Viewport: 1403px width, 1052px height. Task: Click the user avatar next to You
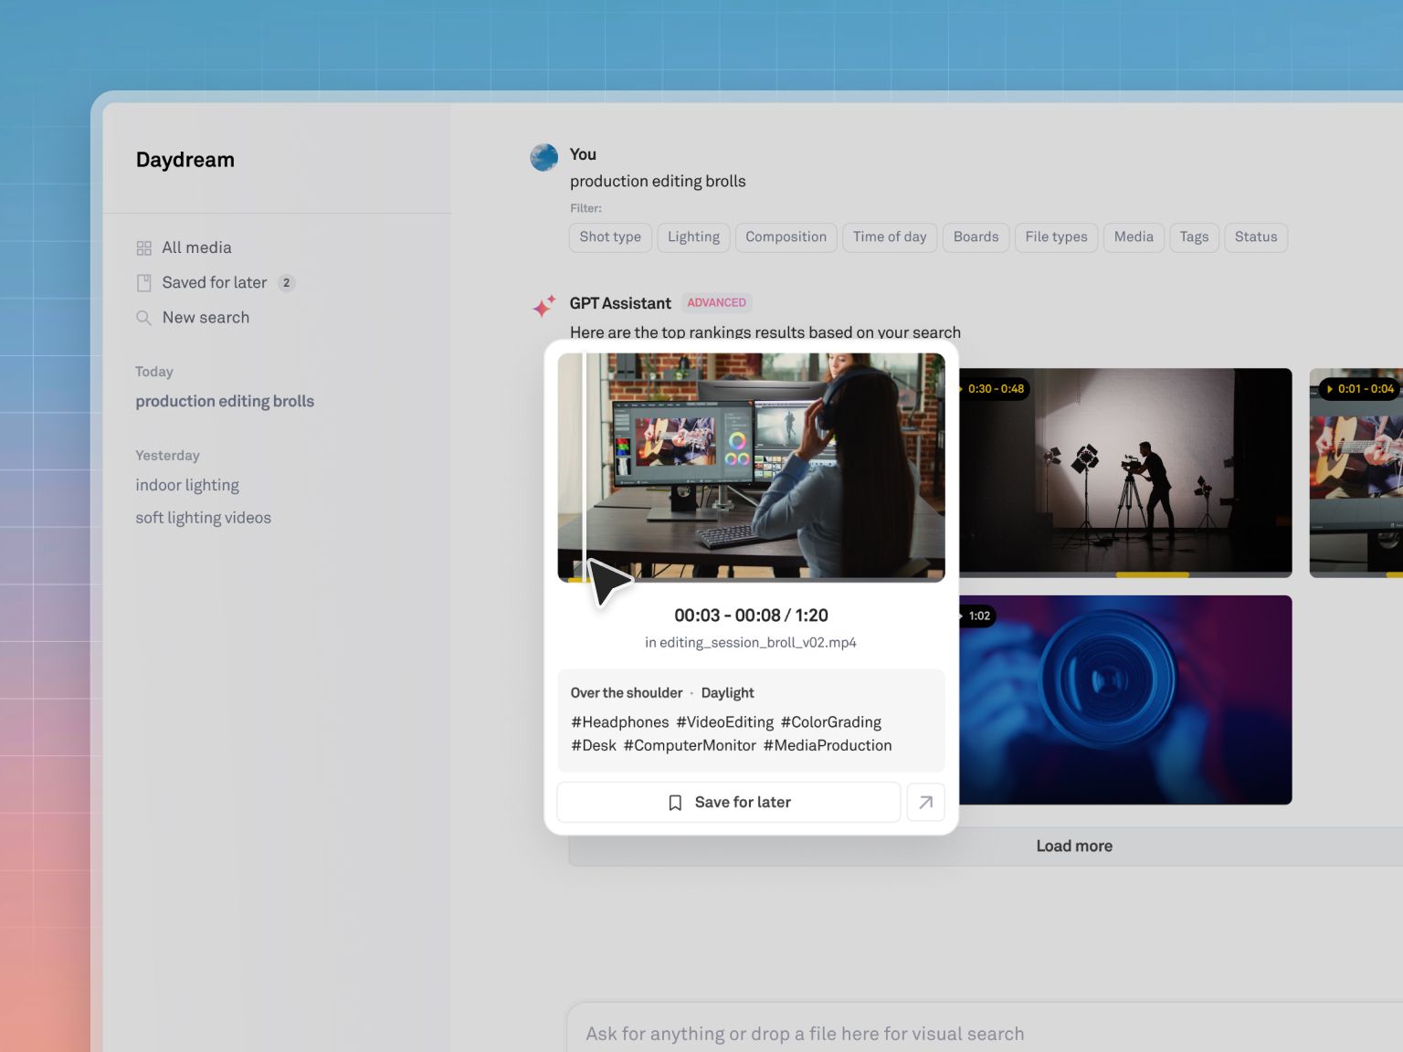click(544, 157)
